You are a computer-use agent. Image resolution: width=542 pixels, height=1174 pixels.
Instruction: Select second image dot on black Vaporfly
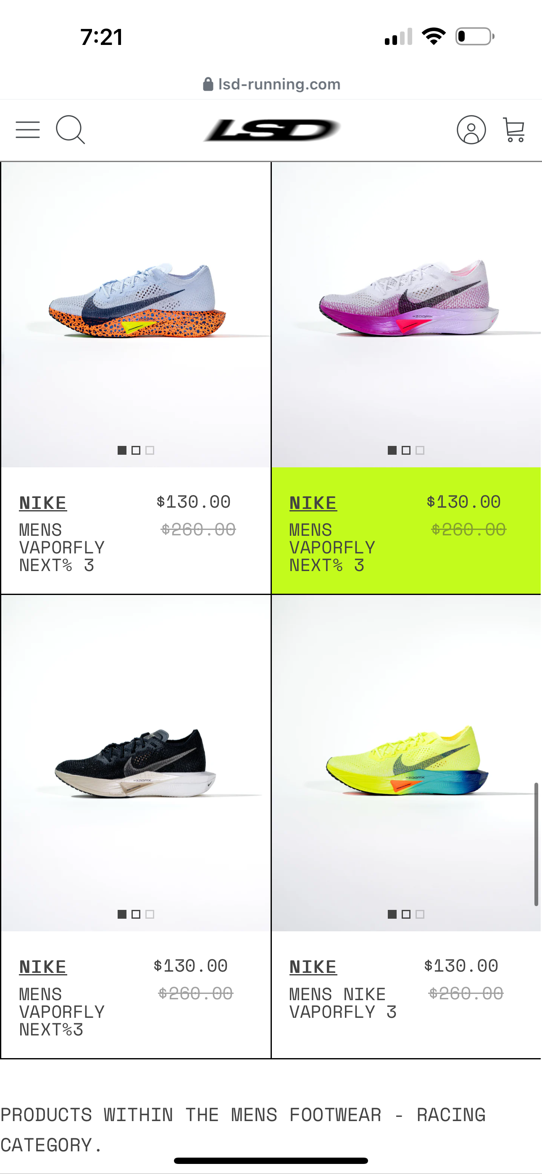pyautogui.click(x=136, y=914)
